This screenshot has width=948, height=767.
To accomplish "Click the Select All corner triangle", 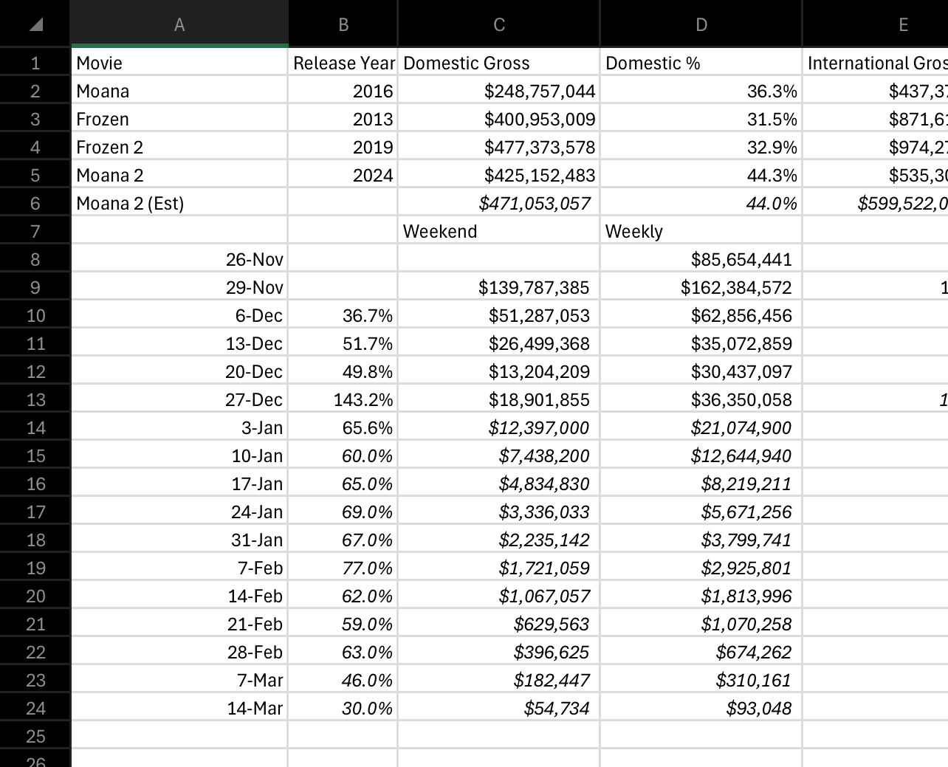I will coord(35,24).
